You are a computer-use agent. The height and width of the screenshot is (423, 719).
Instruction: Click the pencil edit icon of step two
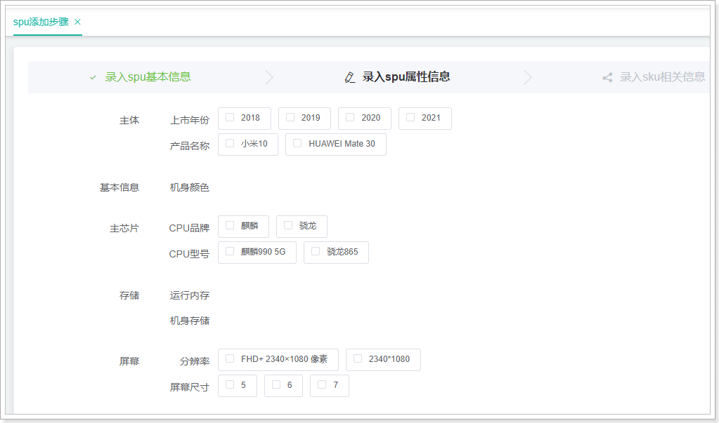click(x=350, y=77)
